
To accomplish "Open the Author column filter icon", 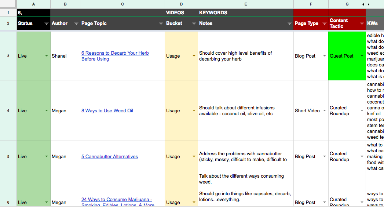I will (76, 23).
